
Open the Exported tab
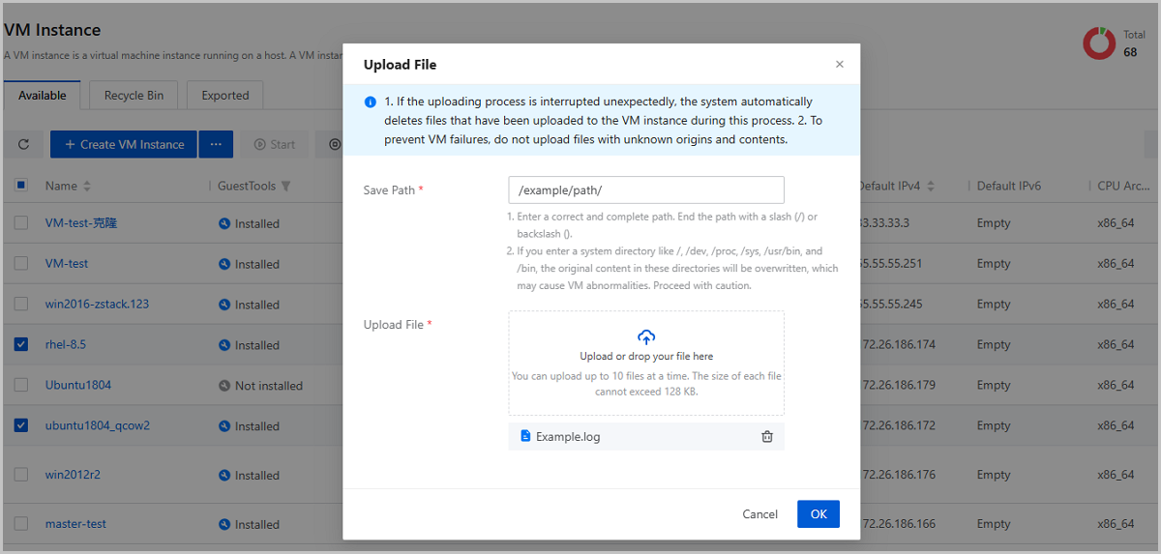tap(225, 96)
